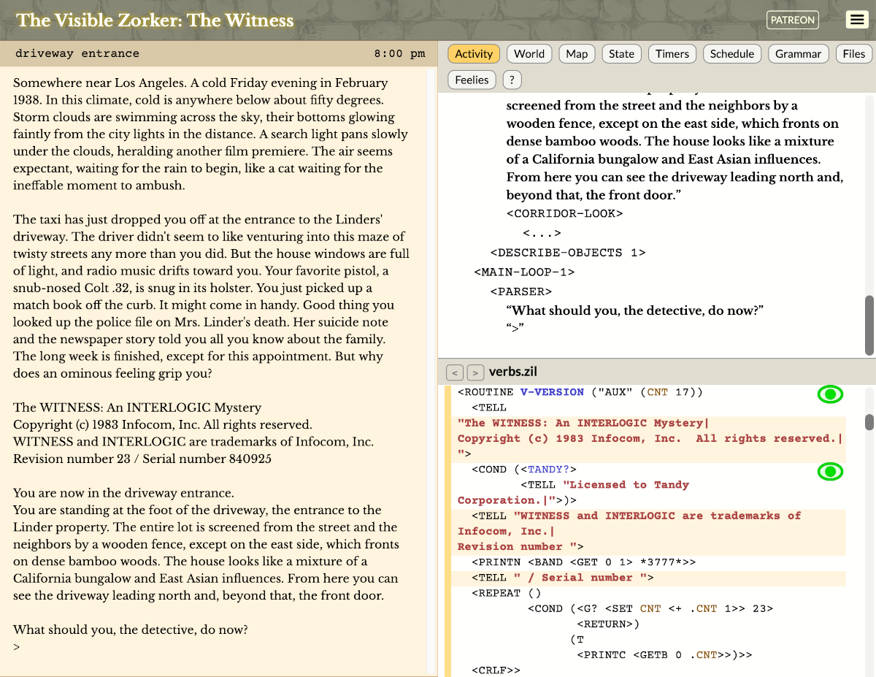Viewport: 876px width, 677px height.
Task: Click the 'What should you, the detective' trace string
Action: (635, 310)
